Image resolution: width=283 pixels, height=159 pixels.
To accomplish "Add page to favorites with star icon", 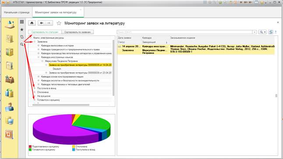I will tap(59, 23).
